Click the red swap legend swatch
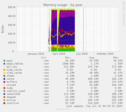Image resolution: width=126 pixels, height=112 pixels. [4, 88]
